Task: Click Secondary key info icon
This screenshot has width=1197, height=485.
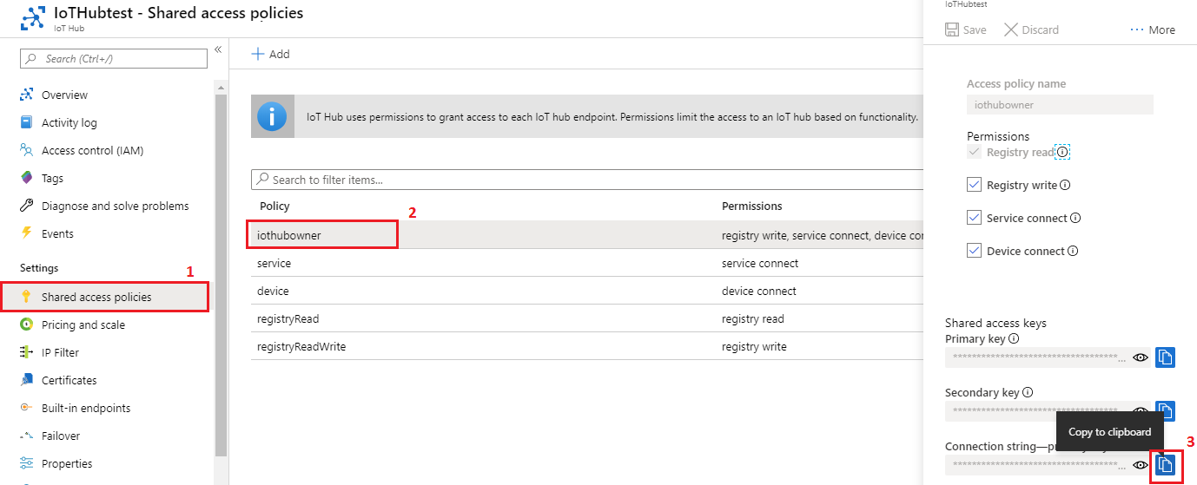Action: [x=1028, y=392]
